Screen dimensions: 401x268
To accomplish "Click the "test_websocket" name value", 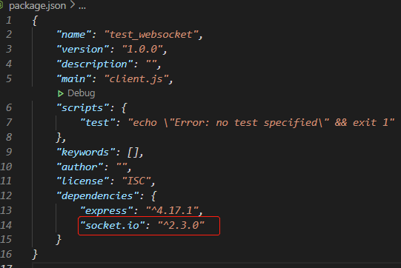I will pyautogui.click(x=151, y=35).
